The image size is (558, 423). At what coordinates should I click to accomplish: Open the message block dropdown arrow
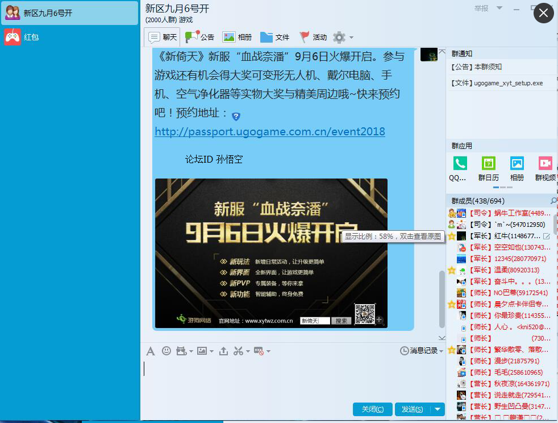tap(268, 351)
